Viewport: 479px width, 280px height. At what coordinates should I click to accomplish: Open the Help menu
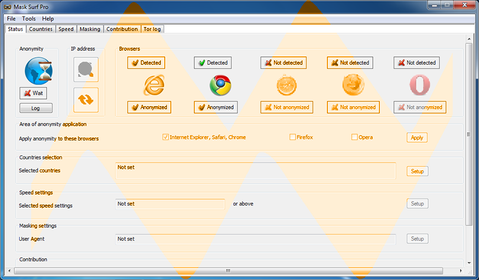click(x=48, y=19)
